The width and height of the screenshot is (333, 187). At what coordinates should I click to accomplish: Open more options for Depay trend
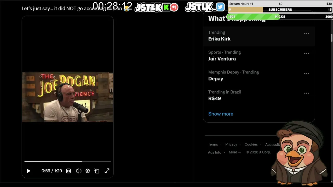[306, 74]
